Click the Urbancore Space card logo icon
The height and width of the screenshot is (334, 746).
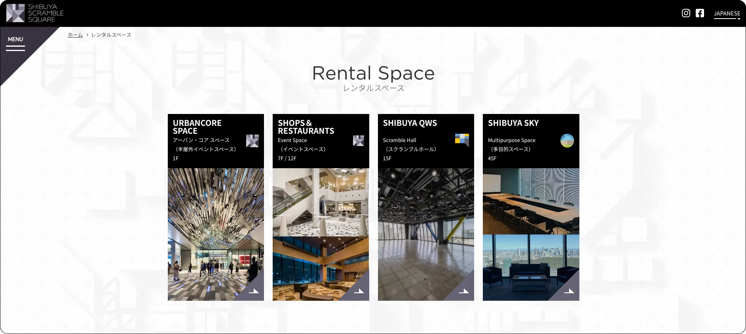click(x=252, y=141)
